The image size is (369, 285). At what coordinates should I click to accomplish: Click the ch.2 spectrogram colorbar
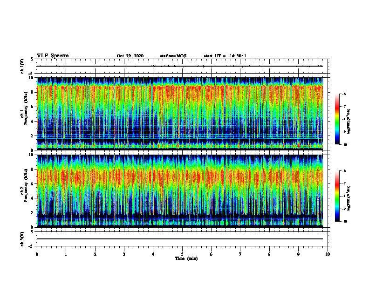click(x=337, y=196)
